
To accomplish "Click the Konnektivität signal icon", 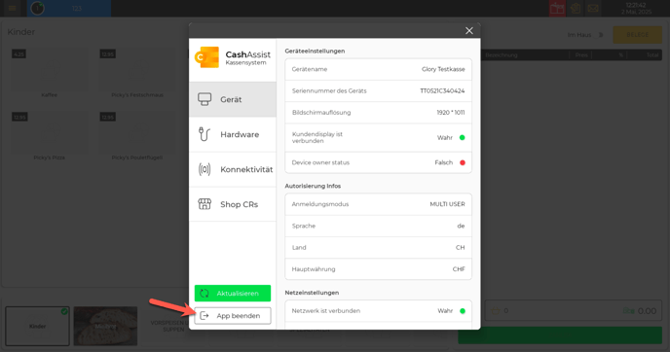I will (205, 169).
